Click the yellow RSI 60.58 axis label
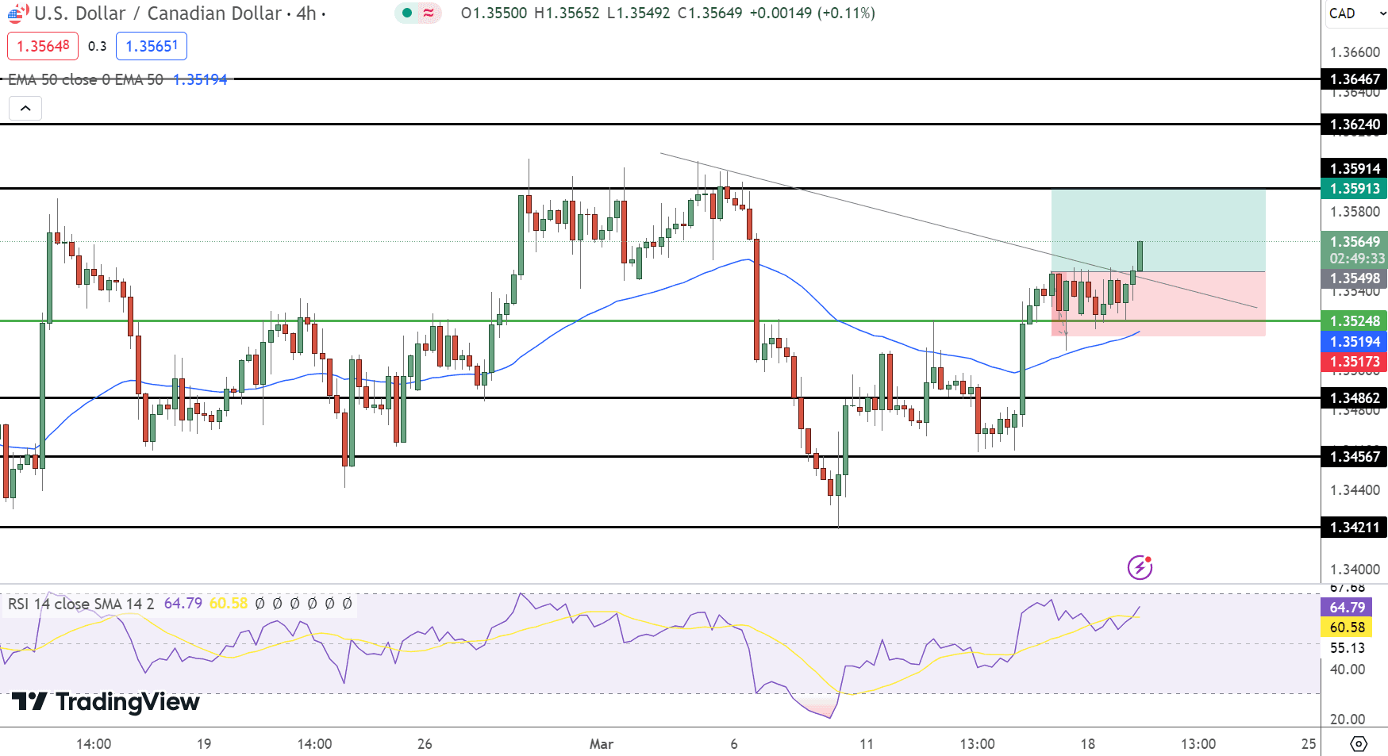 1347,627
